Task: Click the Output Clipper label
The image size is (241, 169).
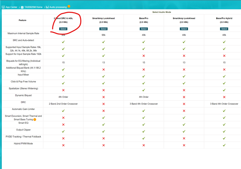Action: (23, 130)
